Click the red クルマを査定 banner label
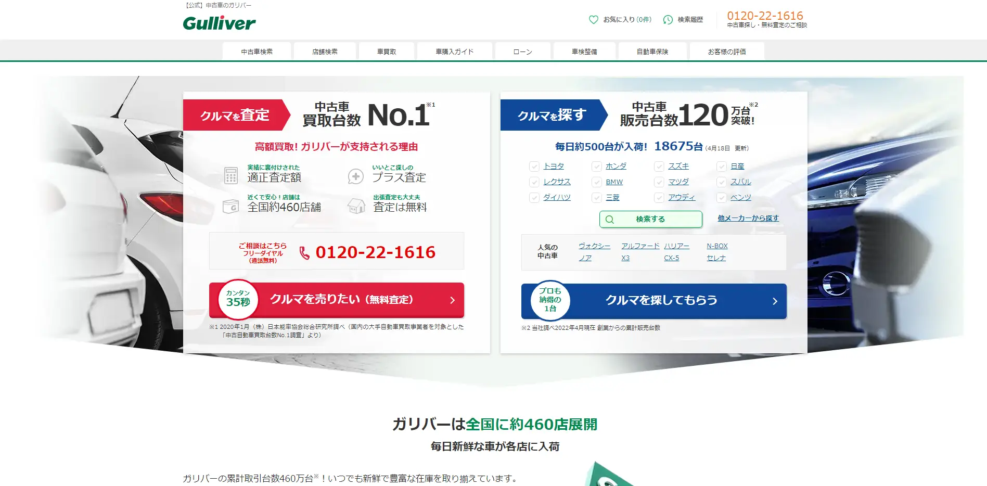This screenshot has height=486, width=987. [237, 115]
